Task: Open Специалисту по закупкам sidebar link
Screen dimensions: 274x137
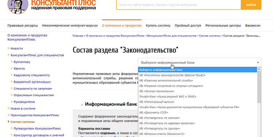Action: coord(33,88)
